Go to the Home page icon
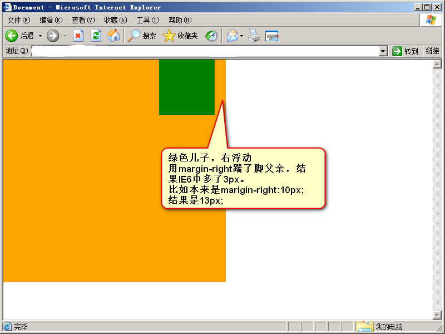The image size is (445, 334). click(x=113, y=36)
